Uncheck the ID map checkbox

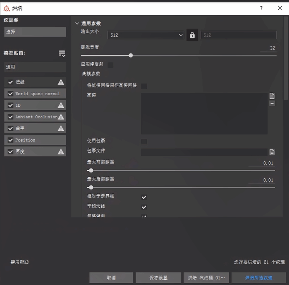pos(11,105)
